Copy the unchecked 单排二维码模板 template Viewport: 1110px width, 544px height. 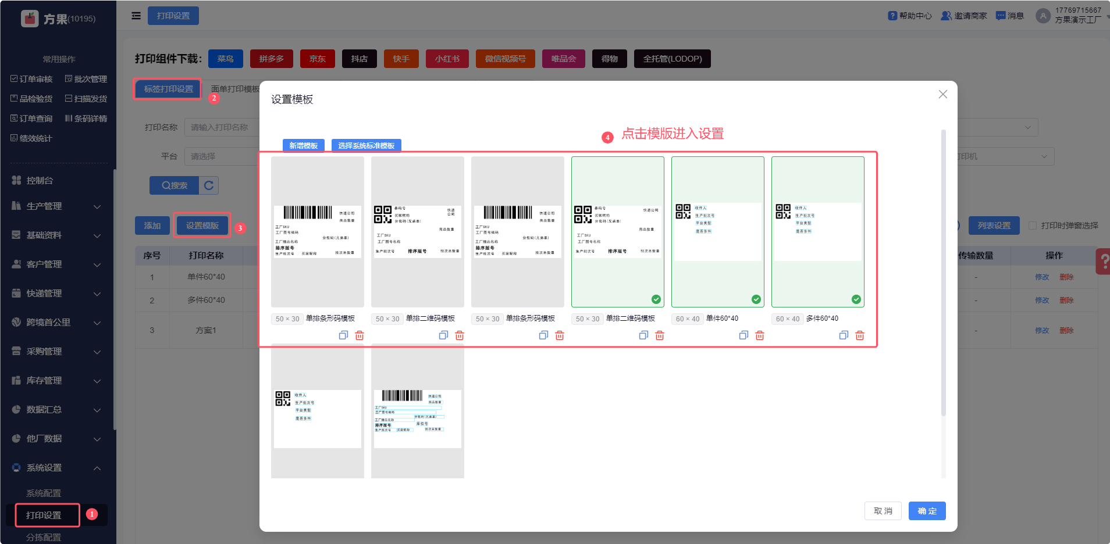tap(443, 335)
